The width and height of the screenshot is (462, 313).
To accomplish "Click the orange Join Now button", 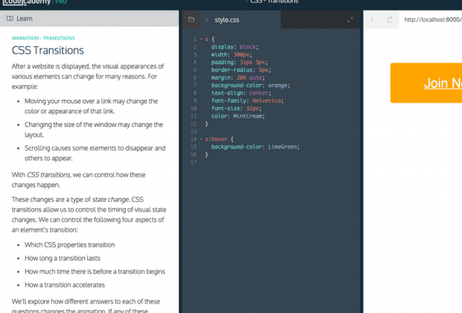I will tap(426, 83).
